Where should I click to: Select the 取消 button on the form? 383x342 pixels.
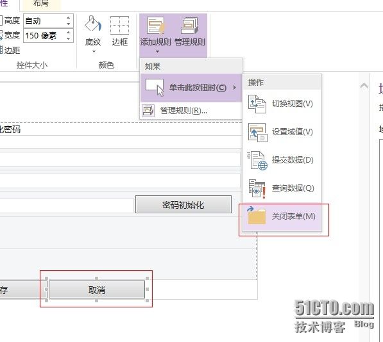97,289
